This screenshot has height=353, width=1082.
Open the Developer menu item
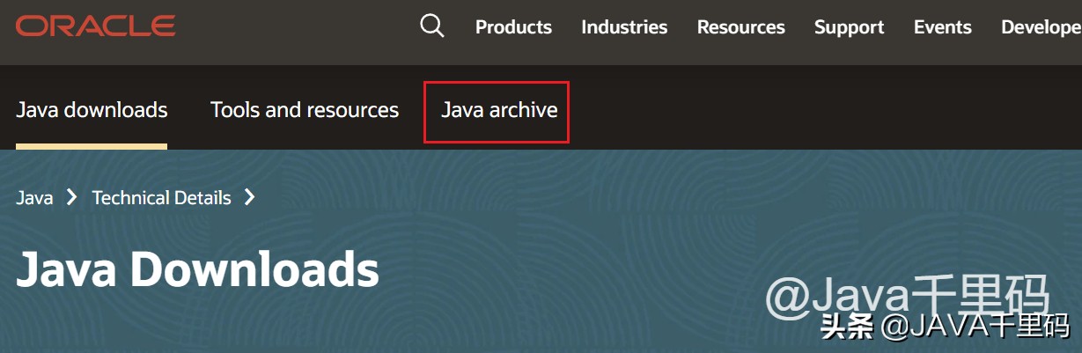pyautogui.click(x=1042, y=27)
